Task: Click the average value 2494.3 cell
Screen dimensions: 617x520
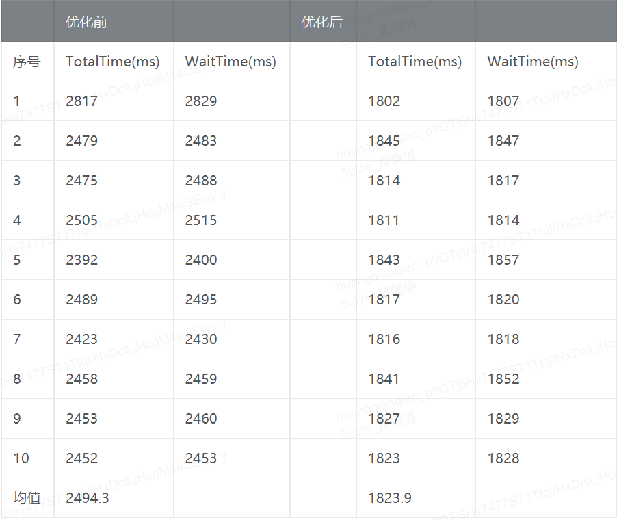Action: coord(114,498)
